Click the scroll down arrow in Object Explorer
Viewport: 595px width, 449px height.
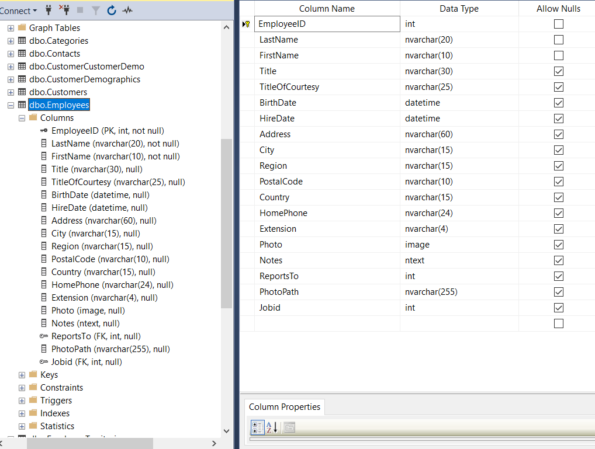(x=227, y=431)
